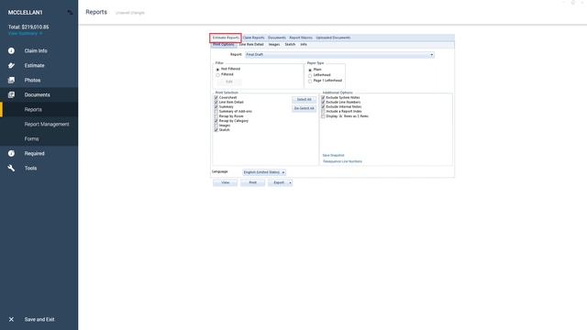
Task: Click the View button
Action: tap(225, 182)
